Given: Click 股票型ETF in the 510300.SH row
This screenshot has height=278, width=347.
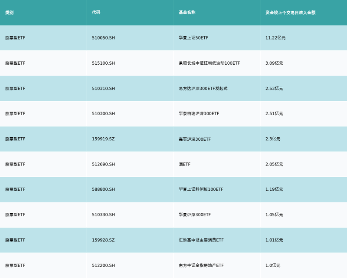Looking at the screenshot, I should [x=15, y=113].
